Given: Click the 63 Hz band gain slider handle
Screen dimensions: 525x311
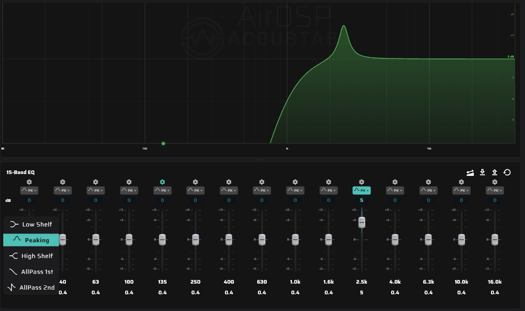Looking at the screenshot, I should click(x=96, y=240).
